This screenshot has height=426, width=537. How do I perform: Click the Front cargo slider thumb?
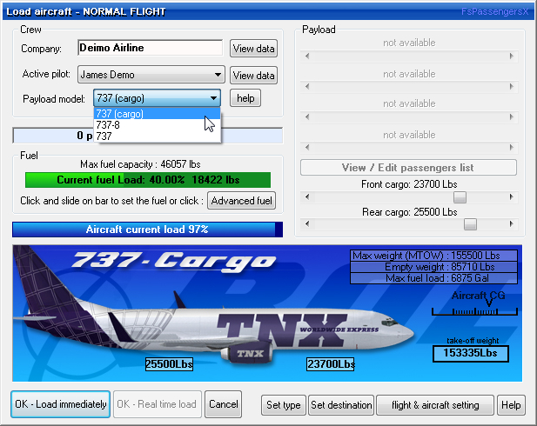[460, 196]
